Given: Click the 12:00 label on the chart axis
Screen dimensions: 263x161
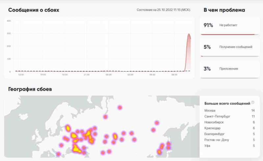Looking at the screenshot, I should [21, 75].
